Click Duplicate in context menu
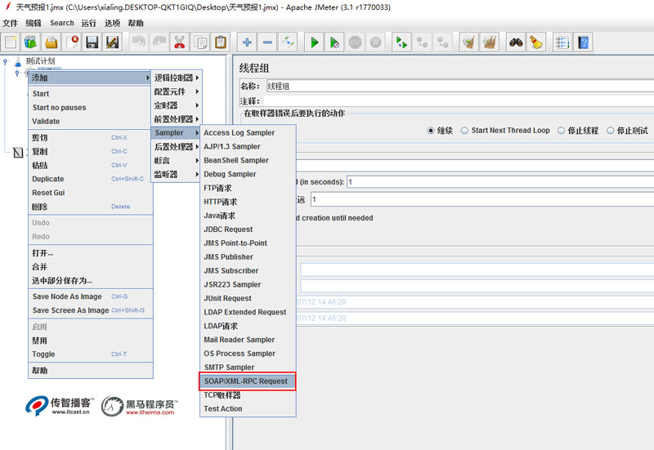The image size is (654, 450). click(x=90, y=179)
